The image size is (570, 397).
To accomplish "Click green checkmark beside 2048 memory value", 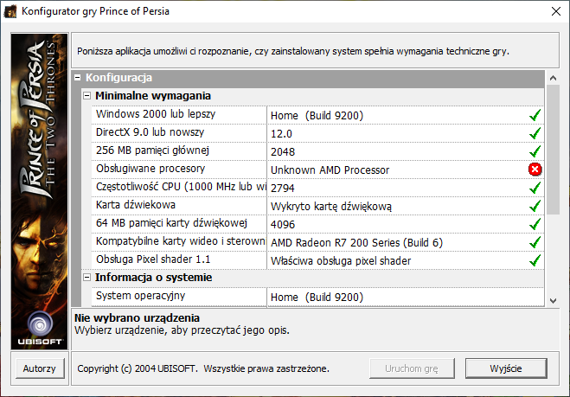I will pos(535,151).
